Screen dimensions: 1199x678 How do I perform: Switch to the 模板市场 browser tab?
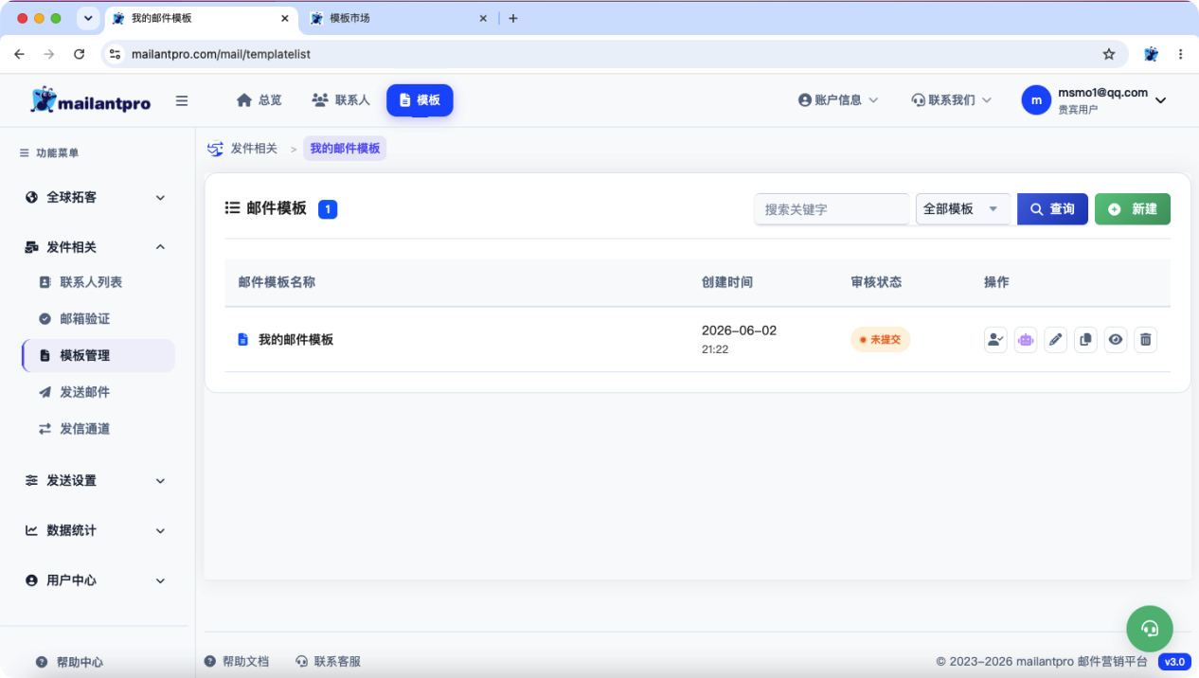coord(398,18)
